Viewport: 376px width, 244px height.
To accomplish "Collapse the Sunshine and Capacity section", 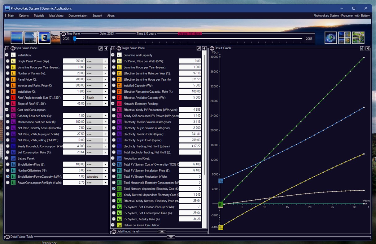I will 113,55.
